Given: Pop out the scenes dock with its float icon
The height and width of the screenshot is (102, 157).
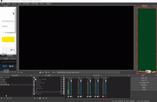Looking at the screenshot, I should point(31,75).
